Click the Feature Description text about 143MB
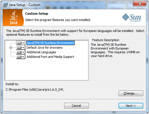This screenshot has height=114, width=149. [x=115, y=50]
